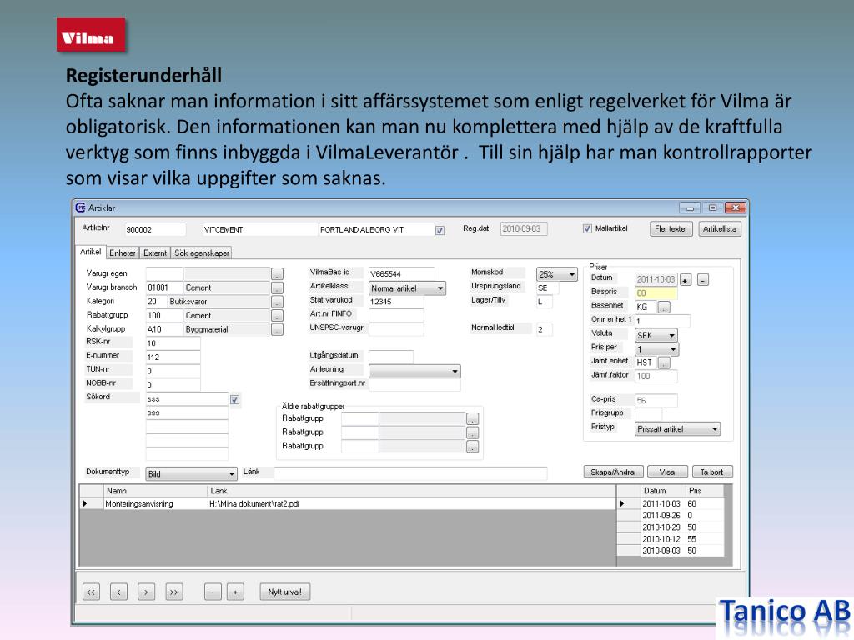Open the Pristyp Prissatt artikel dropdown
Screen dimensions: 854x640
pos(677,429)
